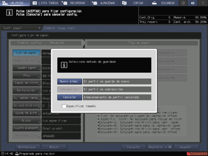Switch to the LISTA TAREAS tab
Image resolution: width=208 pixels, height=156 pixels.
coord(45,3)
